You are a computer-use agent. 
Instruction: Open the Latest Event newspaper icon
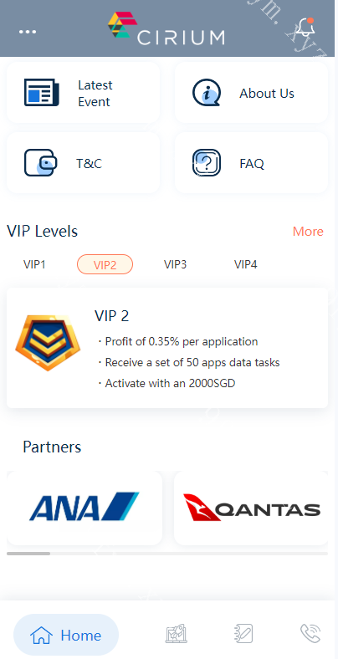click(42, 93)
